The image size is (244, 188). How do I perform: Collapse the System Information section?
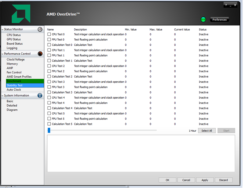[x=2, y=96]
